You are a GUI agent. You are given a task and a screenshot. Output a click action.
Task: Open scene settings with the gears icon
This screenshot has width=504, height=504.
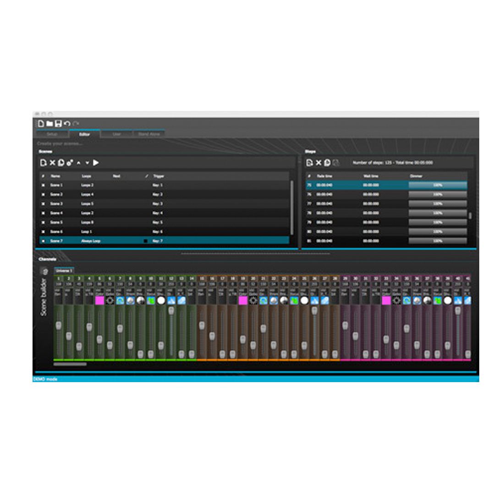pyautogui.click(x=70, y=163)
